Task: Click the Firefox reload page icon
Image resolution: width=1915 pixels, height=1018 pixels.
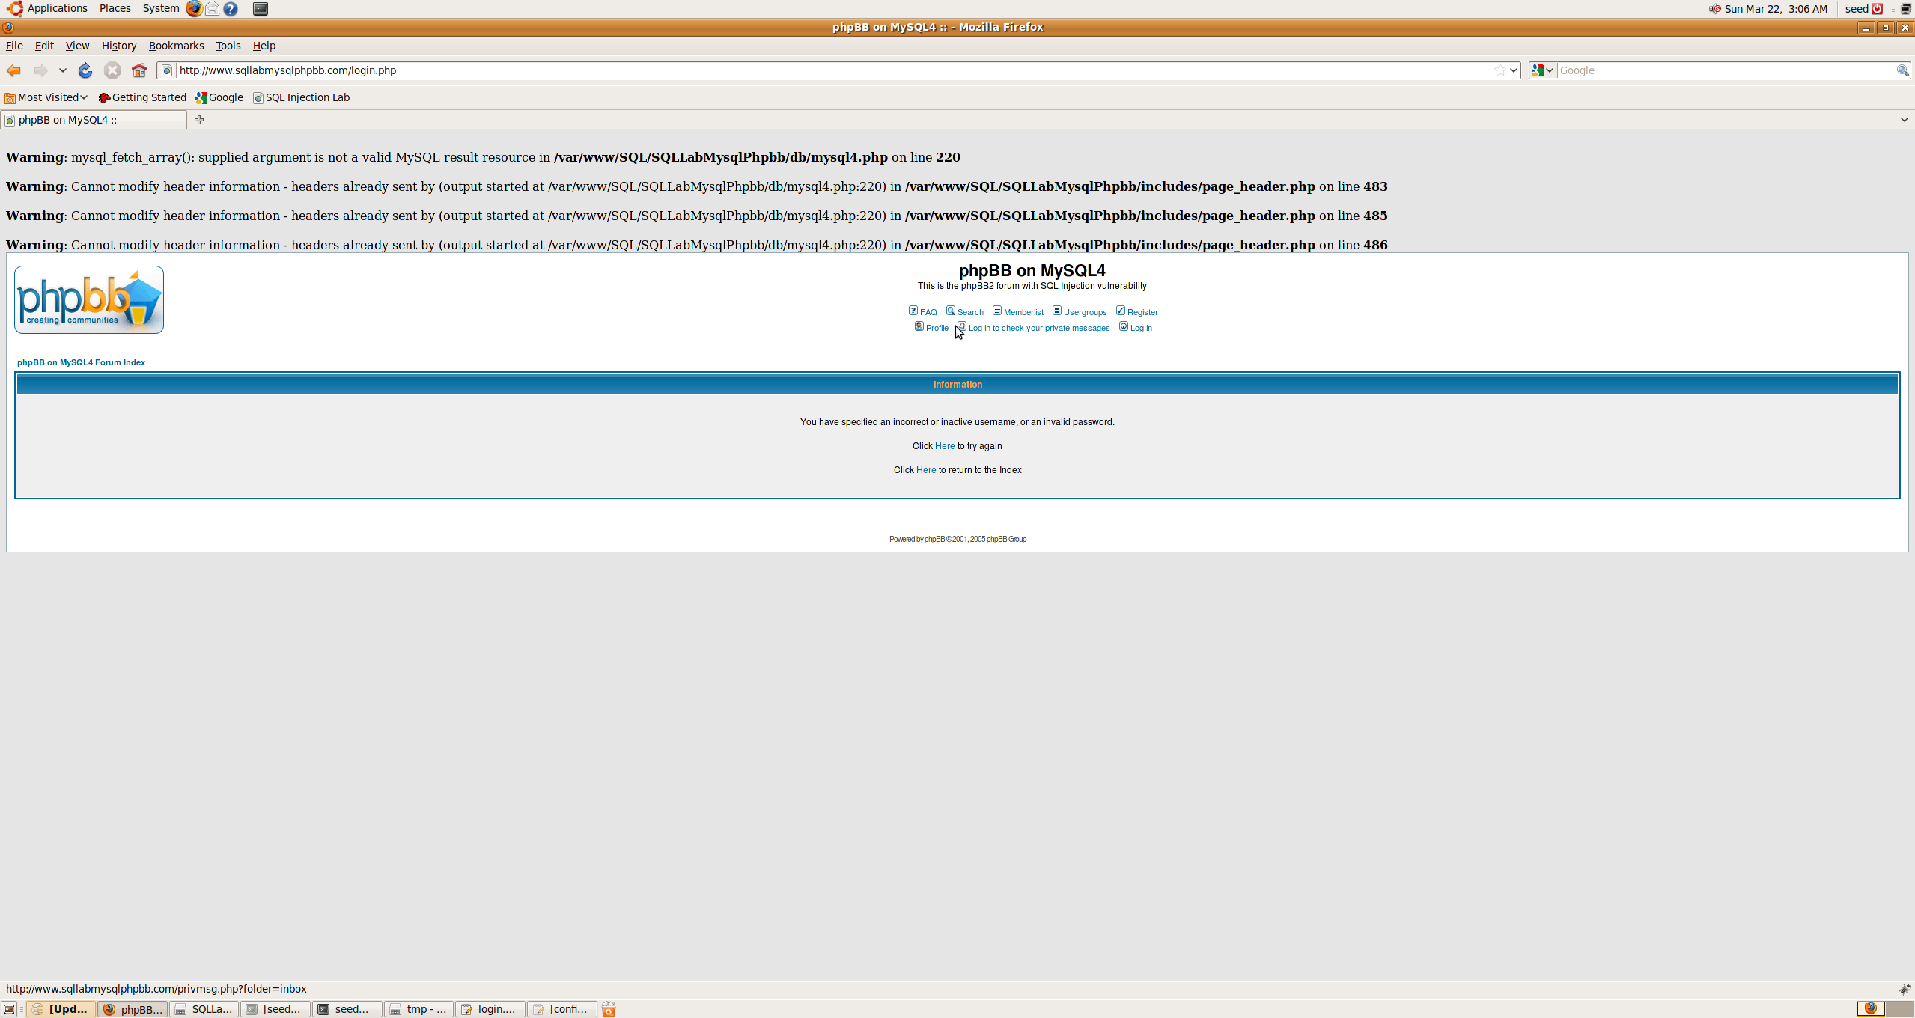Action: (85, 70)
